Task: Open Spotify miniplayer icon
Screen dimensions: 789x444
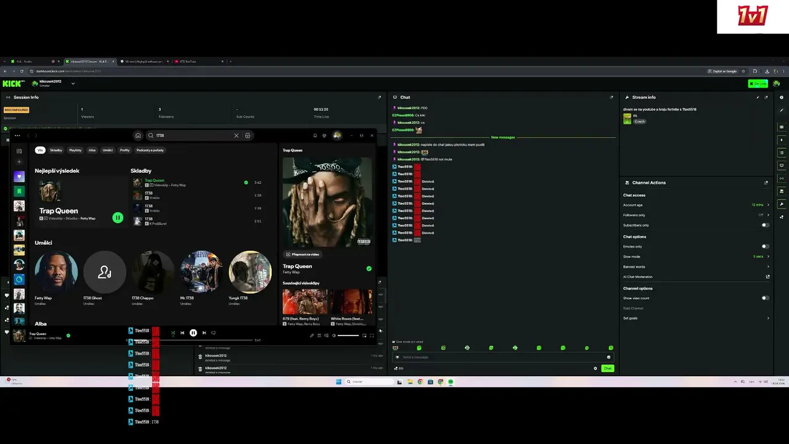Action: click(364, 335)
